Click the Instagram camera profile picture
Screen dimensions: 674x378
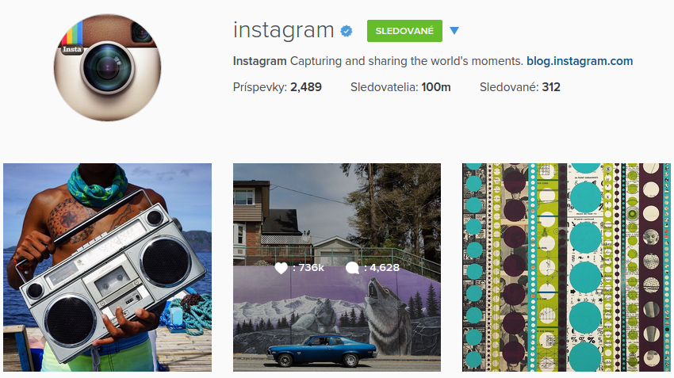click(108, 68)
